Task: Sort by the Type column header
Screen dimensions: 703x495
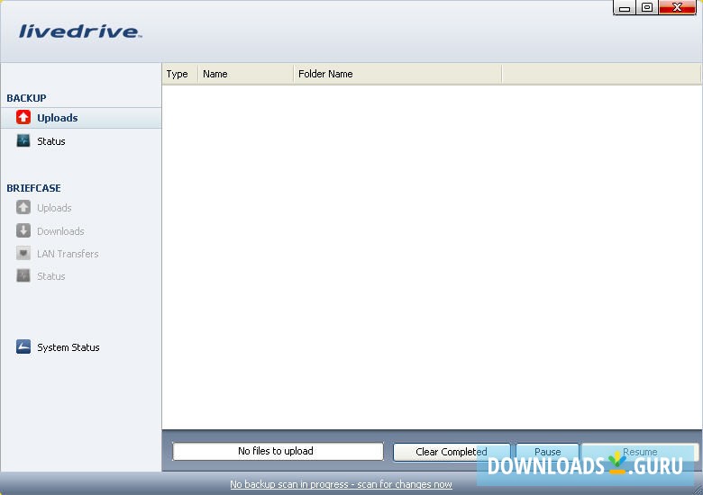Action: click(179, 74)
